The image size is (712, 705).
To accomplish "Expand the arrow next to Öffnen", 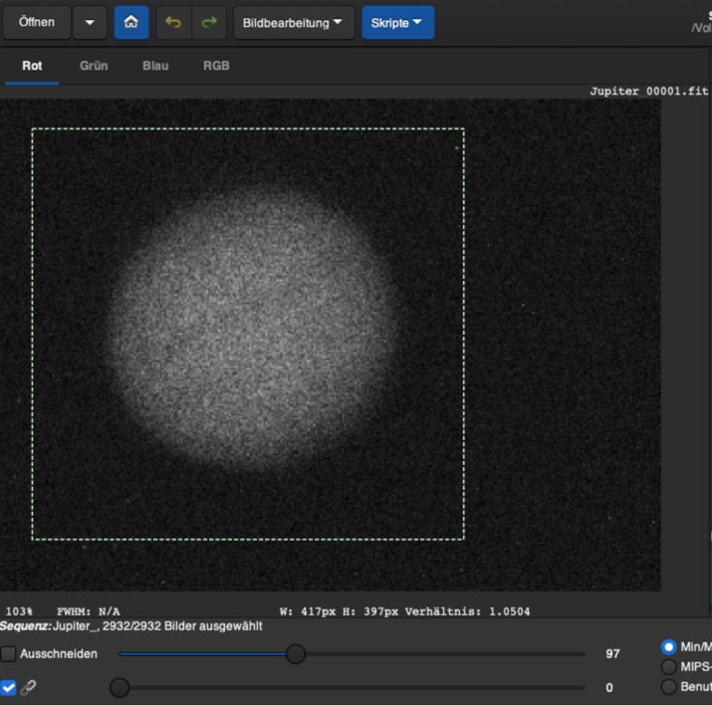I will pyautogui.click(x=90, y=23).
